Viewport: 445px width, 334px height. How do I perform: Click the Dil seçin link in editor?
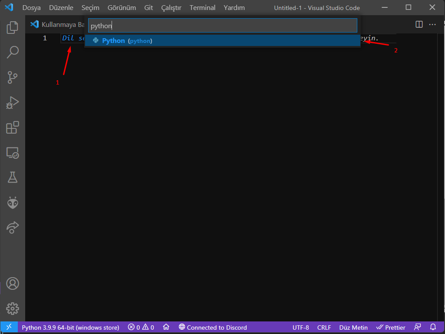pos(73,38)
